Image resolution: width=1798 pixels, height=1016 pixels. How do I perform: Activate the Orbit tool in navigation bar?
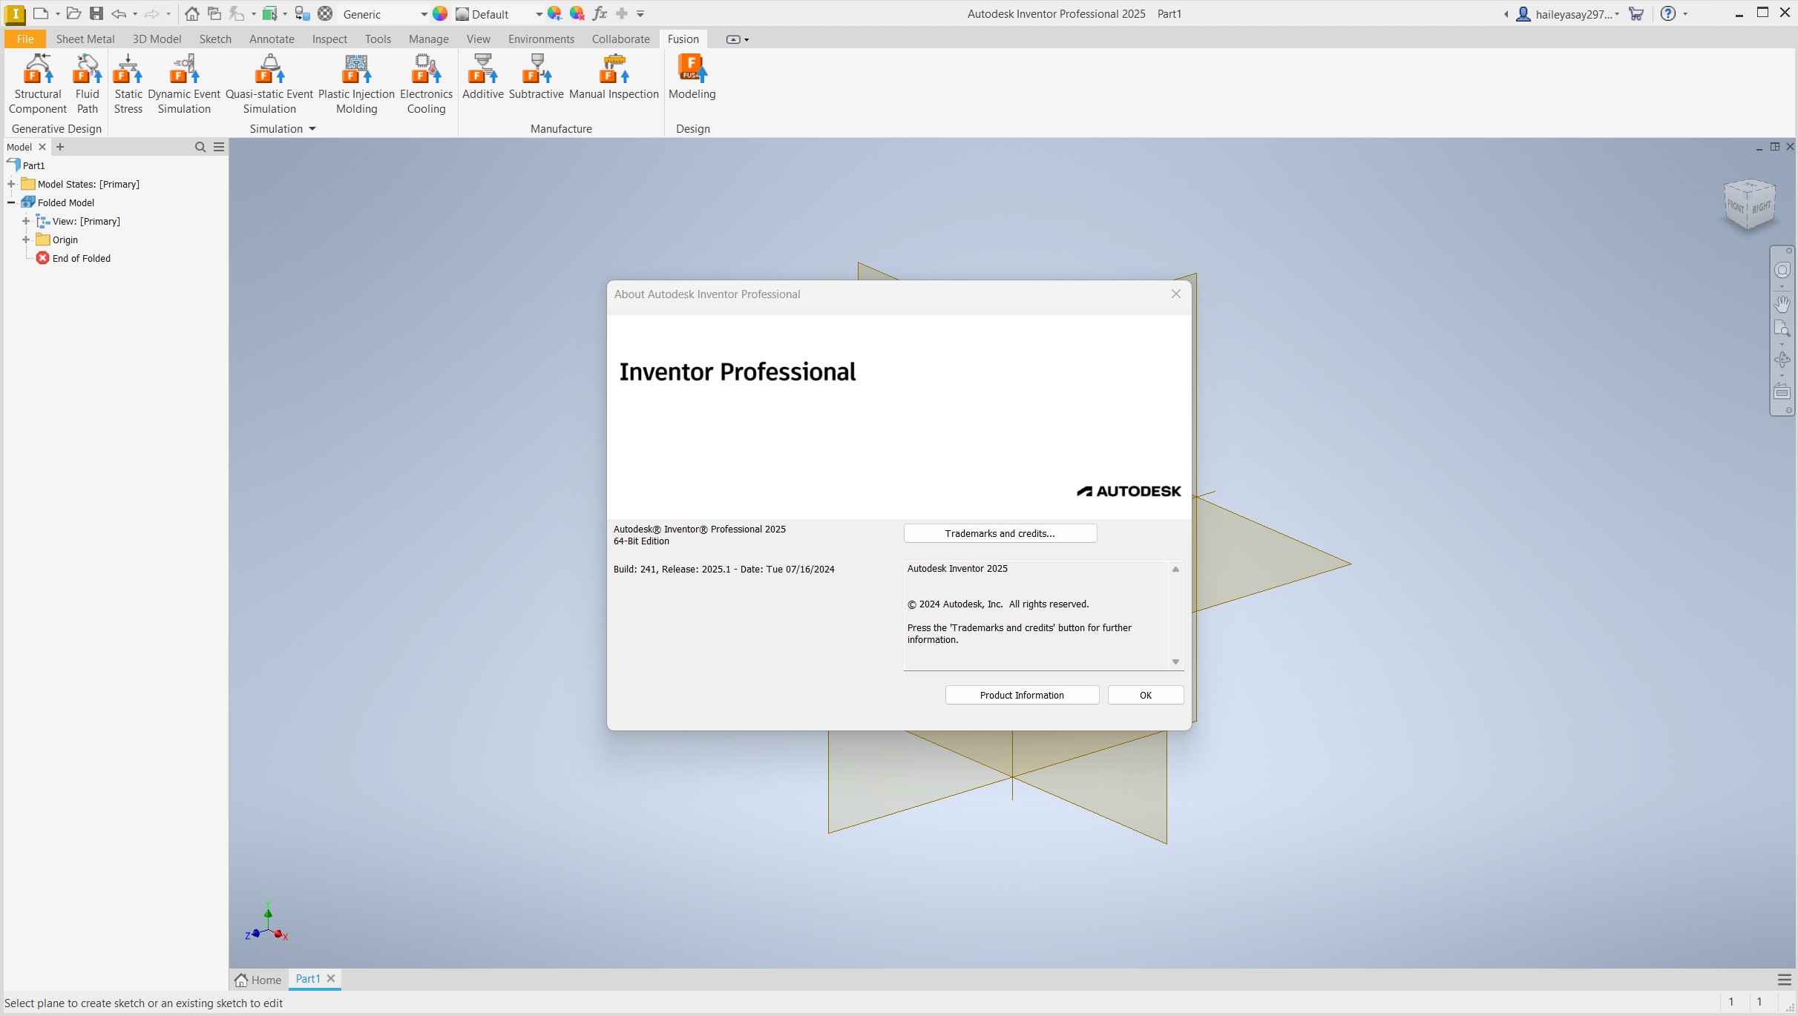pyautogui.click(x=1782, y=360)
